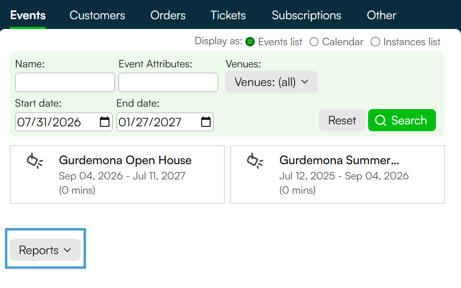Focus the Name filter input field
The image size is (461, 288).
pos(65,82)
